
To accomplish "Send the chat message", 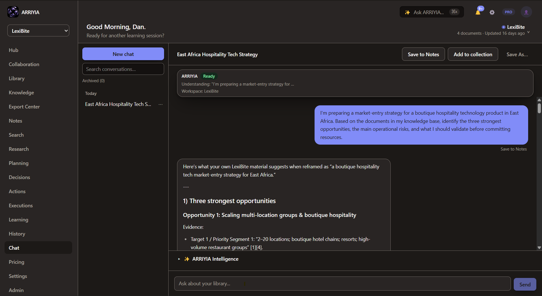I will (525, 284).
